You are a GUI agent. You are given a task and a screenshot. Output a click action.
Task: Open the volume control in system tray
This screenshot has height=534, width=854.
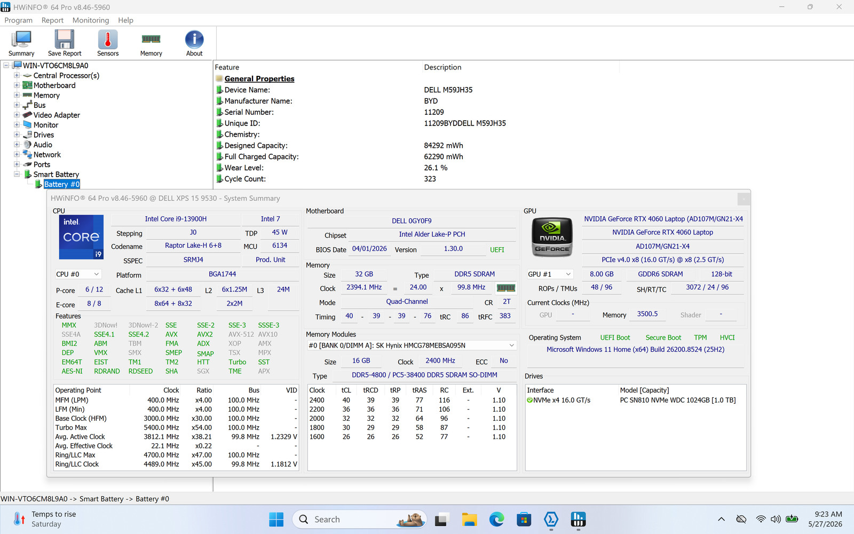coord(776,519)
